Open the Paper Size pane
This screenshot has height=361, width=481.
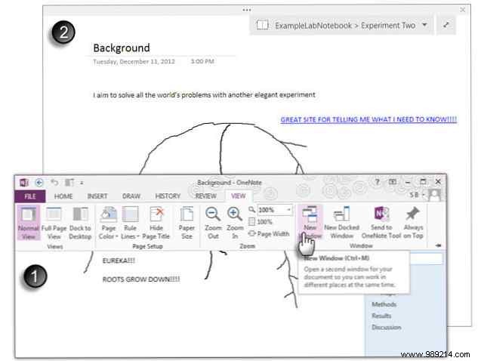click(x=187, y=223)
